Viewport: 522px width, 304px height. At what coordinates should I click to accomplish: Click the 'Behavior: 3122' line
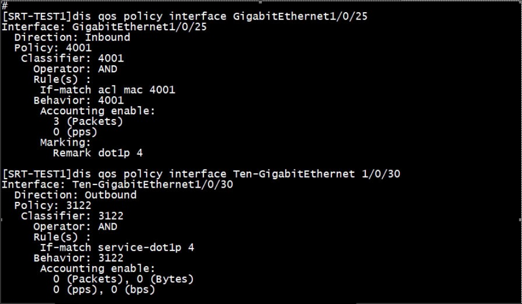click(x=79, y=258)
